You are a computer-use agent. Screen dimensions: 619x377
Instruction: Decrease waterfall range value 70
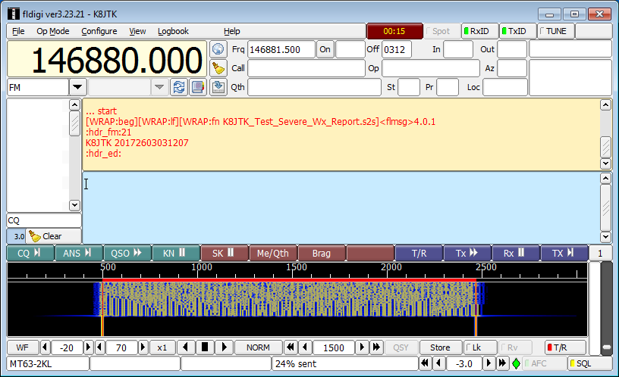pyautogui.click(x=100, y=347)
